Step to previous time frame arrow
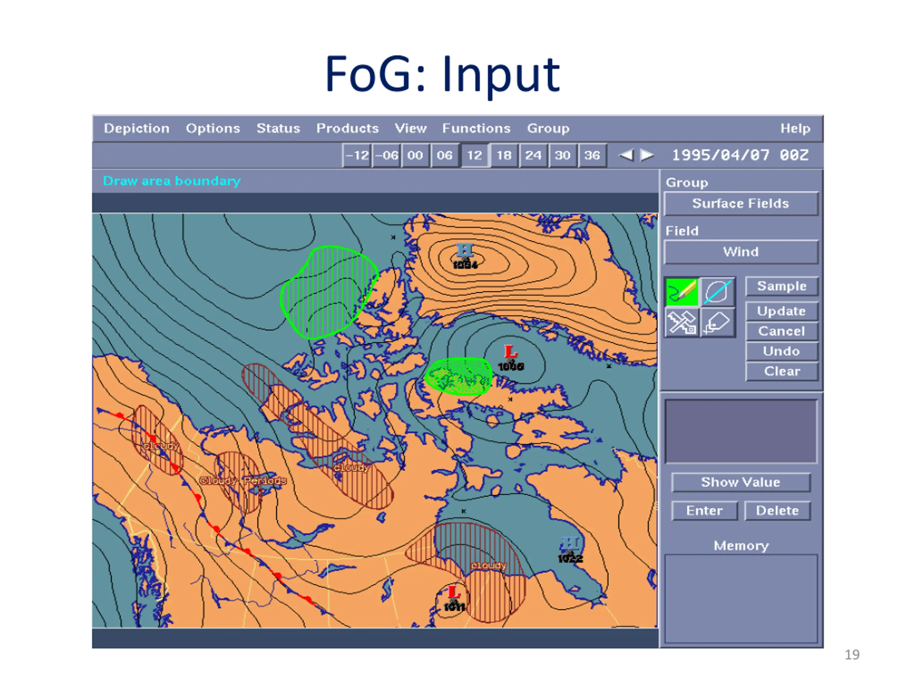The width and height of the screenshot is (915, 686). pyautogui.click(x=626, y=155)
